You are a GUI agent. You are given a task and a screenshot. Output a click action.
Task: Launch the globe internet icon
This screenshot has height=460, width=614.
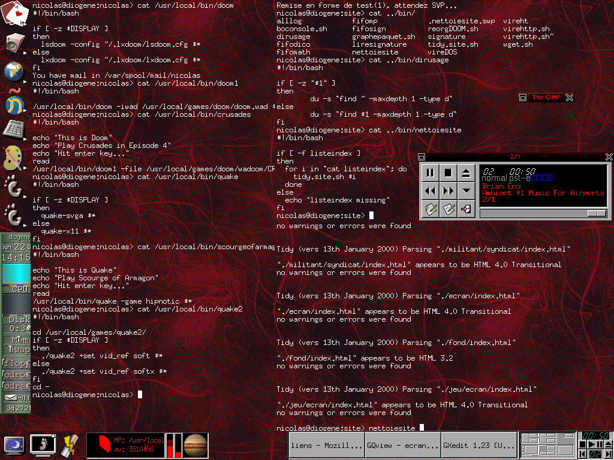pyautogui.click(x=14, y=71)
